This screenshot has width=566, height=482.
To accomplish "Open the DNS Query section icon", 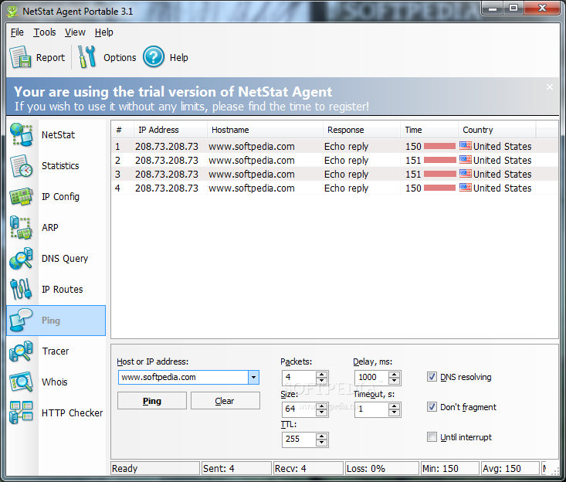I will [22, 259].
